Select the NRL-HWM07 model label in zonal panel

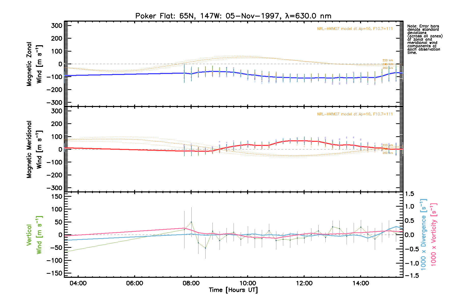coord(355,29)
